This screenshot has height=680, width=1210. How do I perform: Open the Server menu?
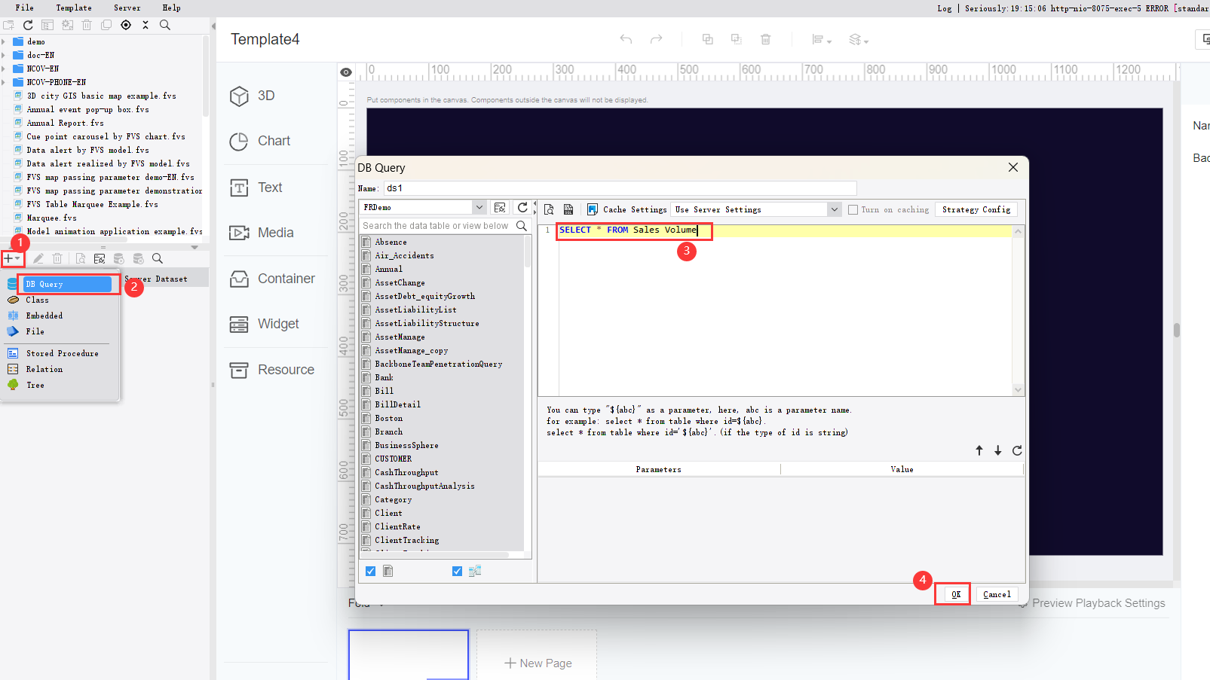click(126, 8)
